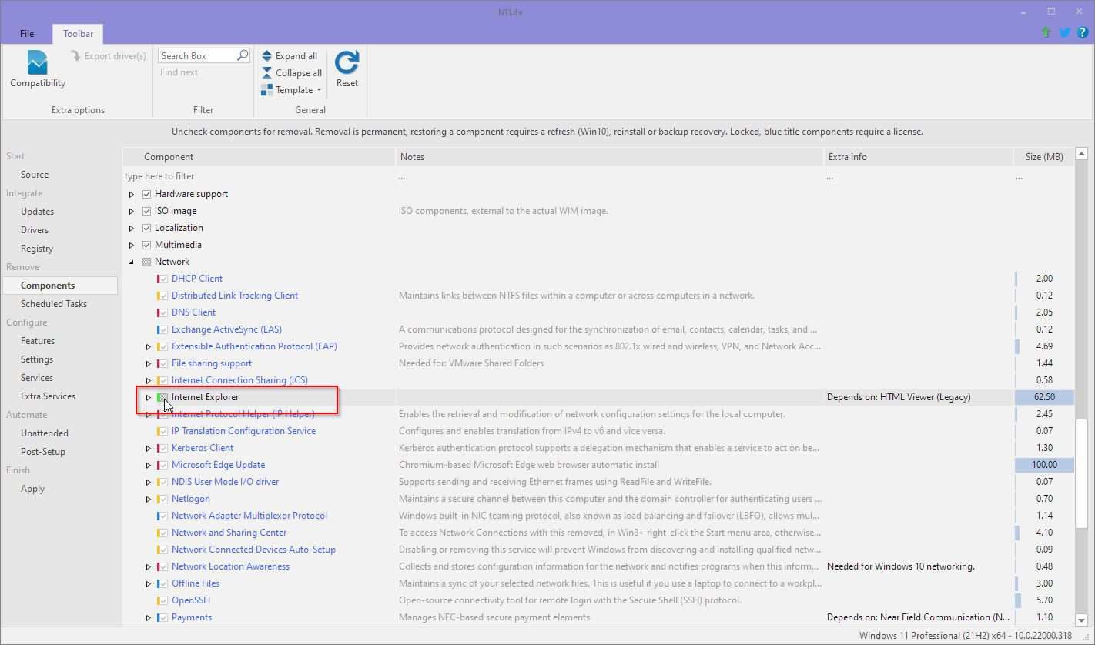This screenshot has width=1095, height=645.
Task: Select Network Location Awareness component
Action: tap(230, 566)
